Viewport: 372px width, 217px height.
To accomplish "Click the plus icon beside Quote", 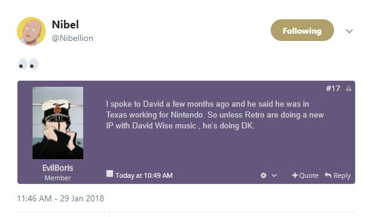I will click(295, 175).
